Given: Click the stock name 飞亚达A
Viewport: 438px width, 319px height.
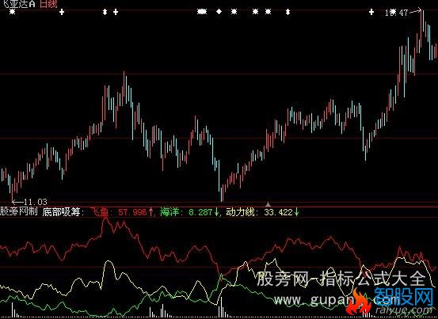Looking at the screenshot, I should [x=18, y=4].
